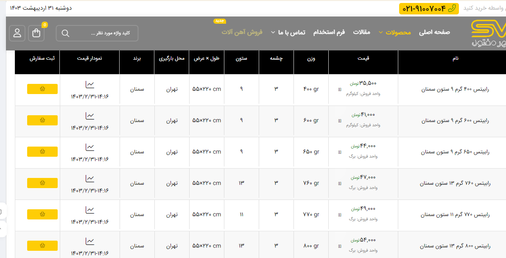Open the shopping bag cart icon

coord(36,33)
